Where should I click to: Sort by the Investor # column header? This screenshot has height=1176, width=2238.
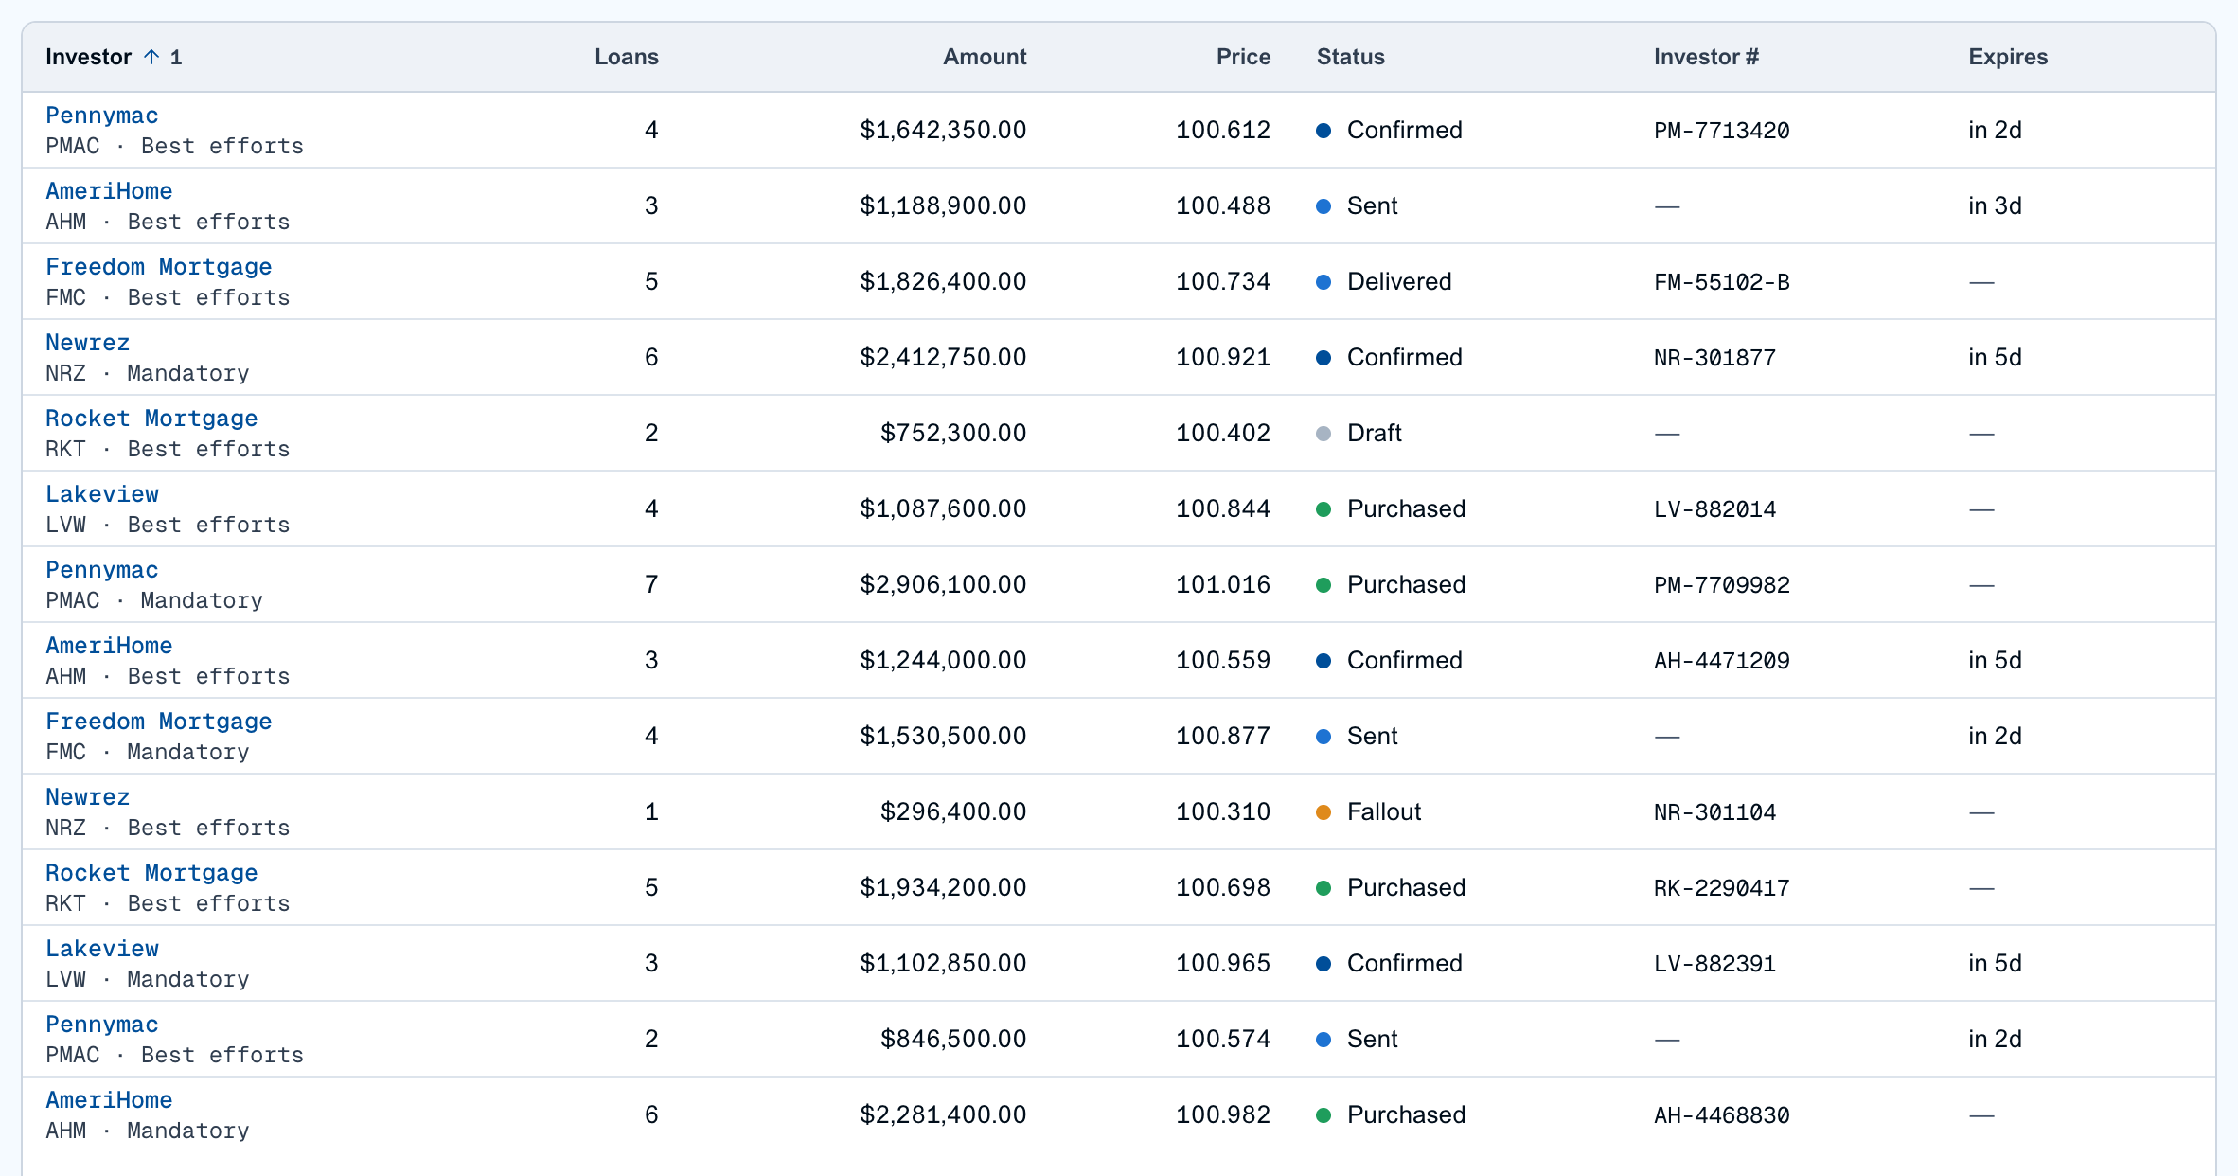1706,57
